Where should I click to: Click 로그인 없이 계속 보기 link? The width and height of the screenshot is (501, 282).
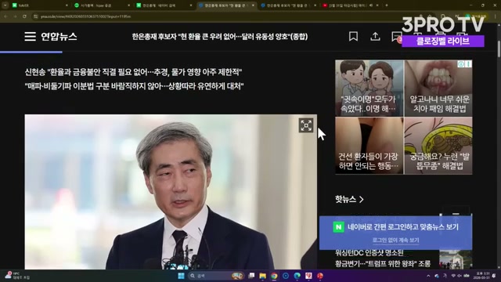pos(395,240)
